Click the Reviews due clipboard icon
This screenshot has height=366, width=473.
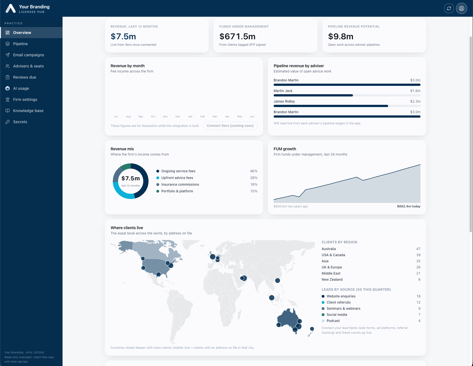coord(8,77)
